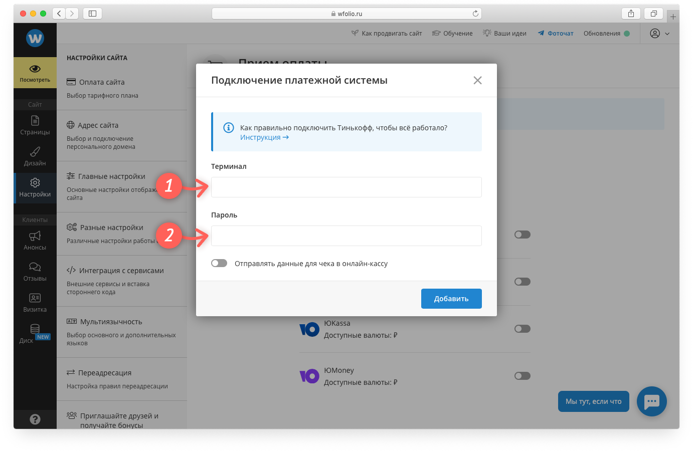Click the ЮKassa logo icon
Image resolution: width=693 pixels, height=451 pixels.
coord(309,329)
